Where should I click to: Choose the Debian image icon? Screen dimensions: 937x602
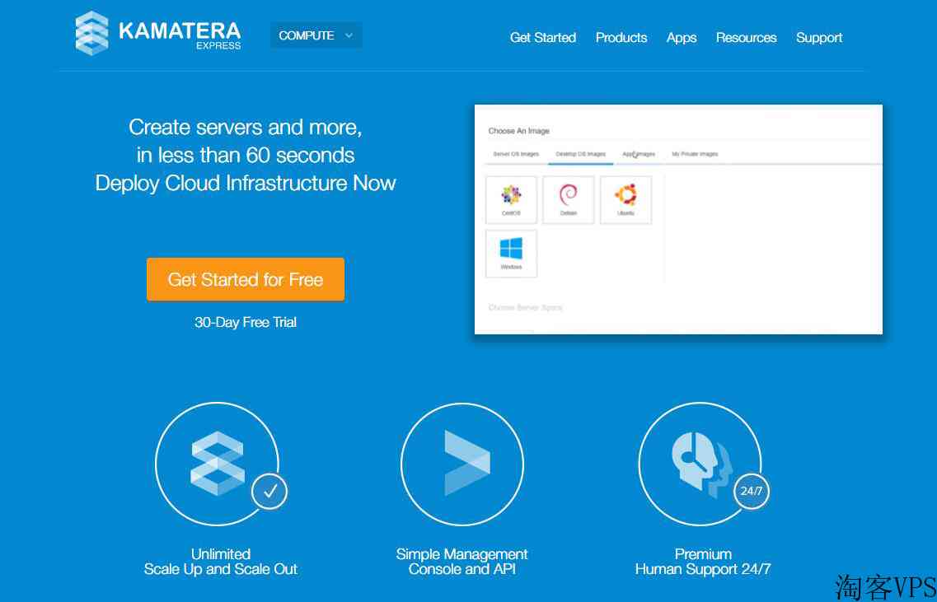(569, 199)
